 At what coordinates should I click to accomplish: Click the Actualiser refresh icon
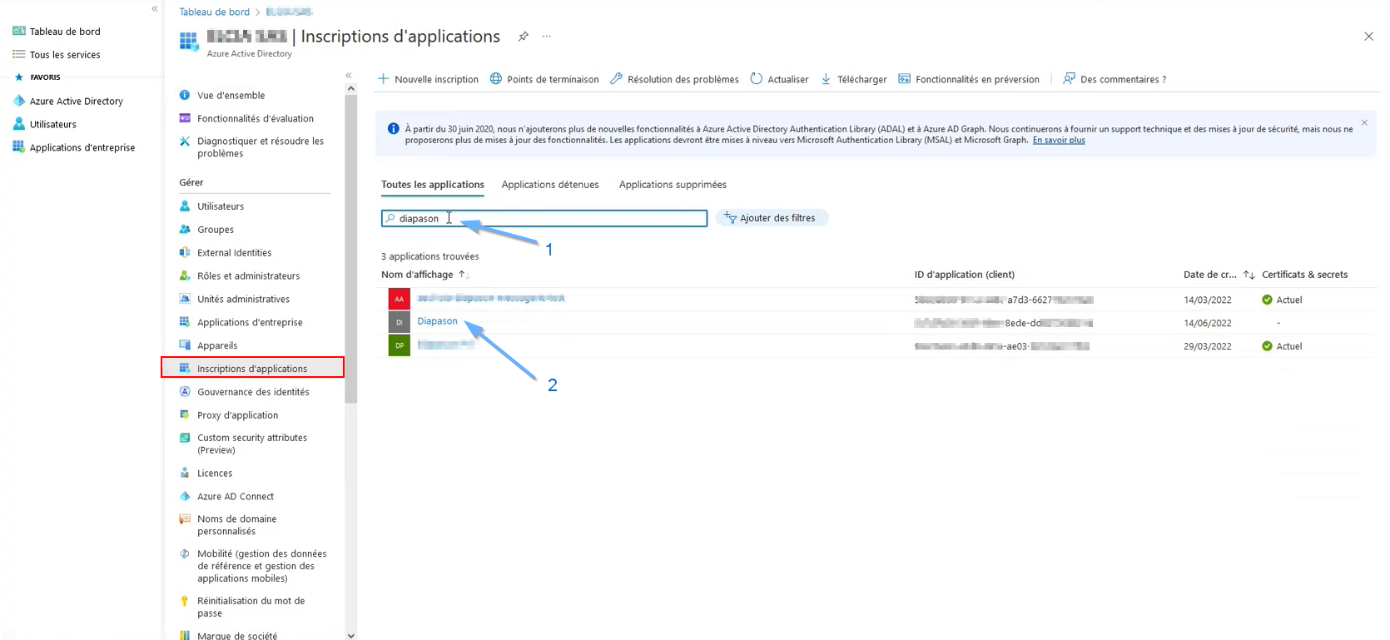756,79
